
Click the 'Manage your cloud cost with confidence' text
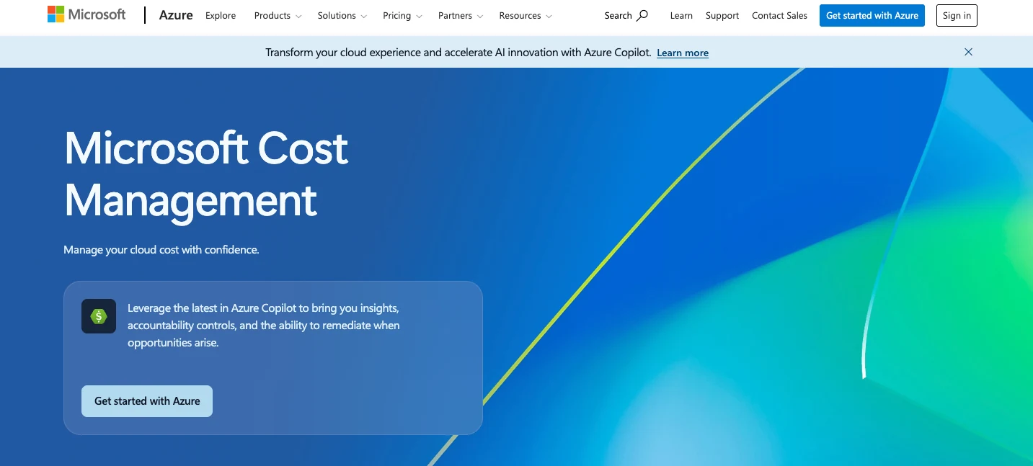[x=161, y=250]
